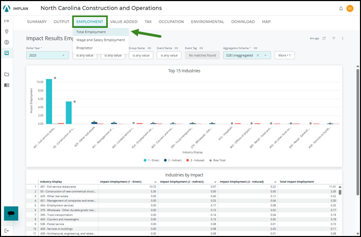Open the Occupation tab
The image size is (361, 237).
pyautogui.click(x=171, y=22)
